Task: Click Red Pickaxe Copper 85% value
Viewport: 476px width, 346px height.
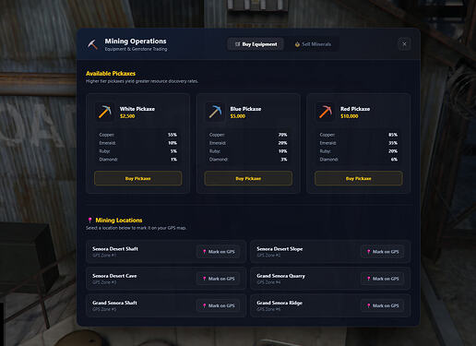Action: click(x=393, y=135)
